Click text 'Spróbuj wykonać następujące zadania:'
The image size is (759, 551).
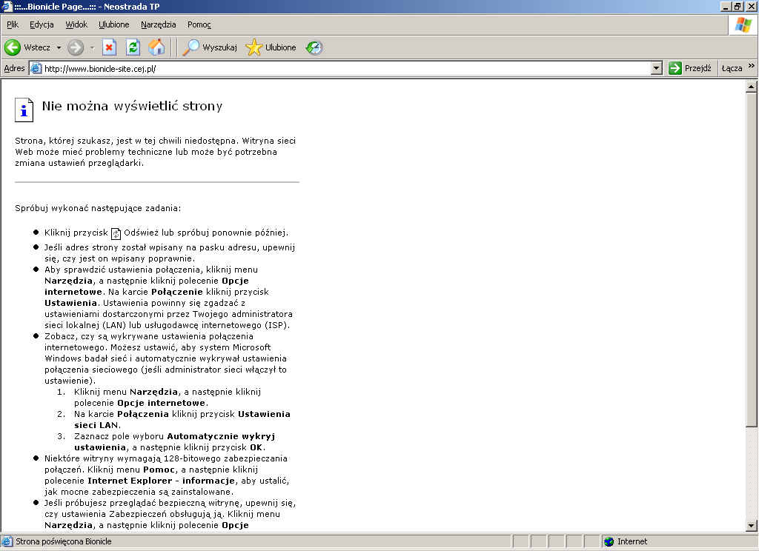point(98,208)
